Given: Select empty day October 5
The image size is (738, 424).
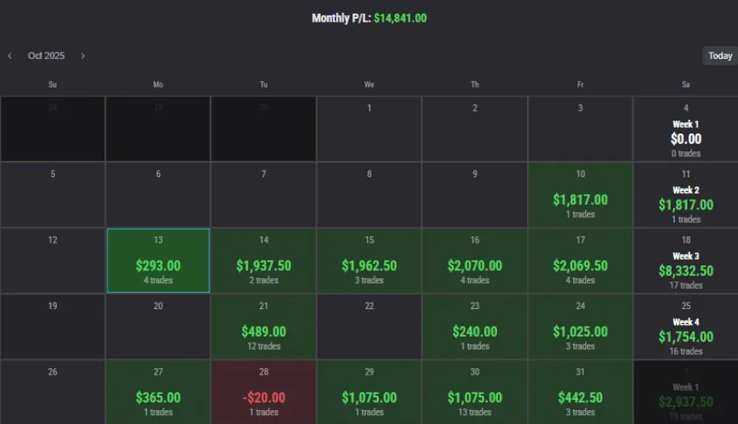Looking at the screenshot, I should [53, 194].
